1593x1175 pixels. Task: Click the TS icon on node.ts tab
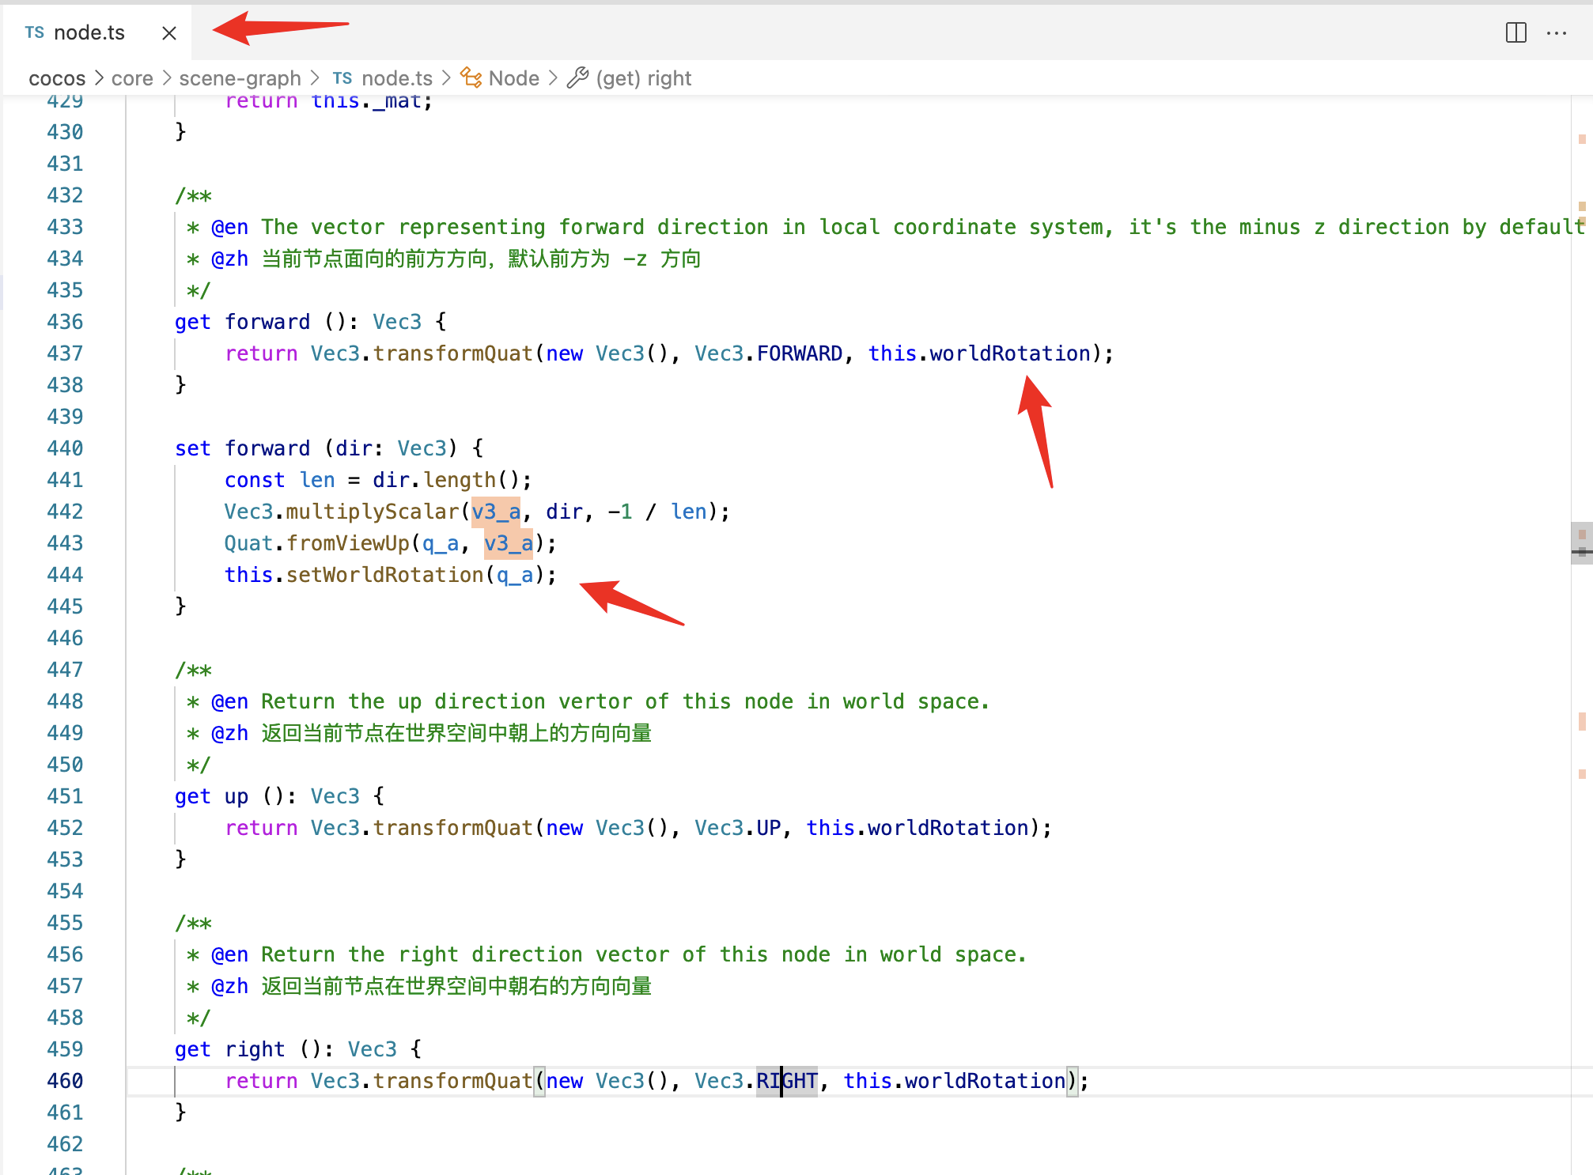35,32
